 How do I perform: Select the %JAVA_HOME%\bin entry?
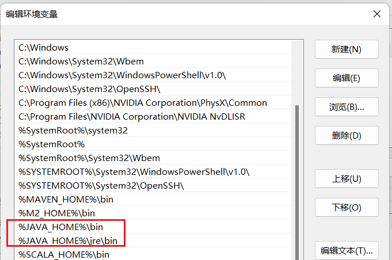coord(153,227)
